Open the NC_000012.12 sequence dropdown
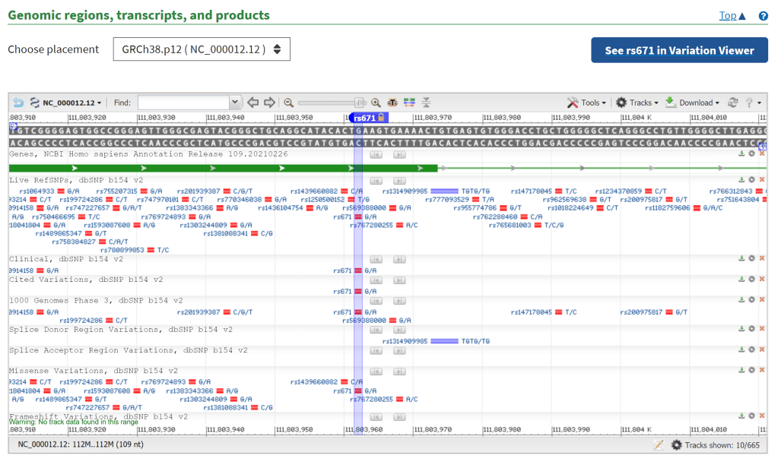Viewport: 778px width, 465px height. [71, 103]
